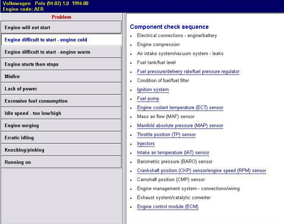Click 'Engine compression' list item
The width and height of the screenshot is (284, 224).
[158, 45]
